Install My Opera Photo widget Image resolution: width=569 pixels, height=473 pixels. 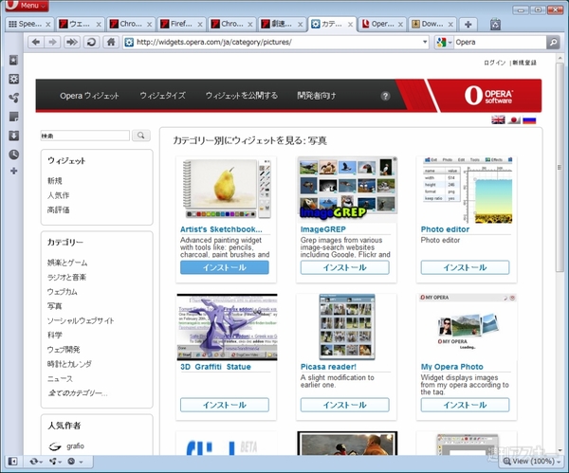(x=465, y=405)
